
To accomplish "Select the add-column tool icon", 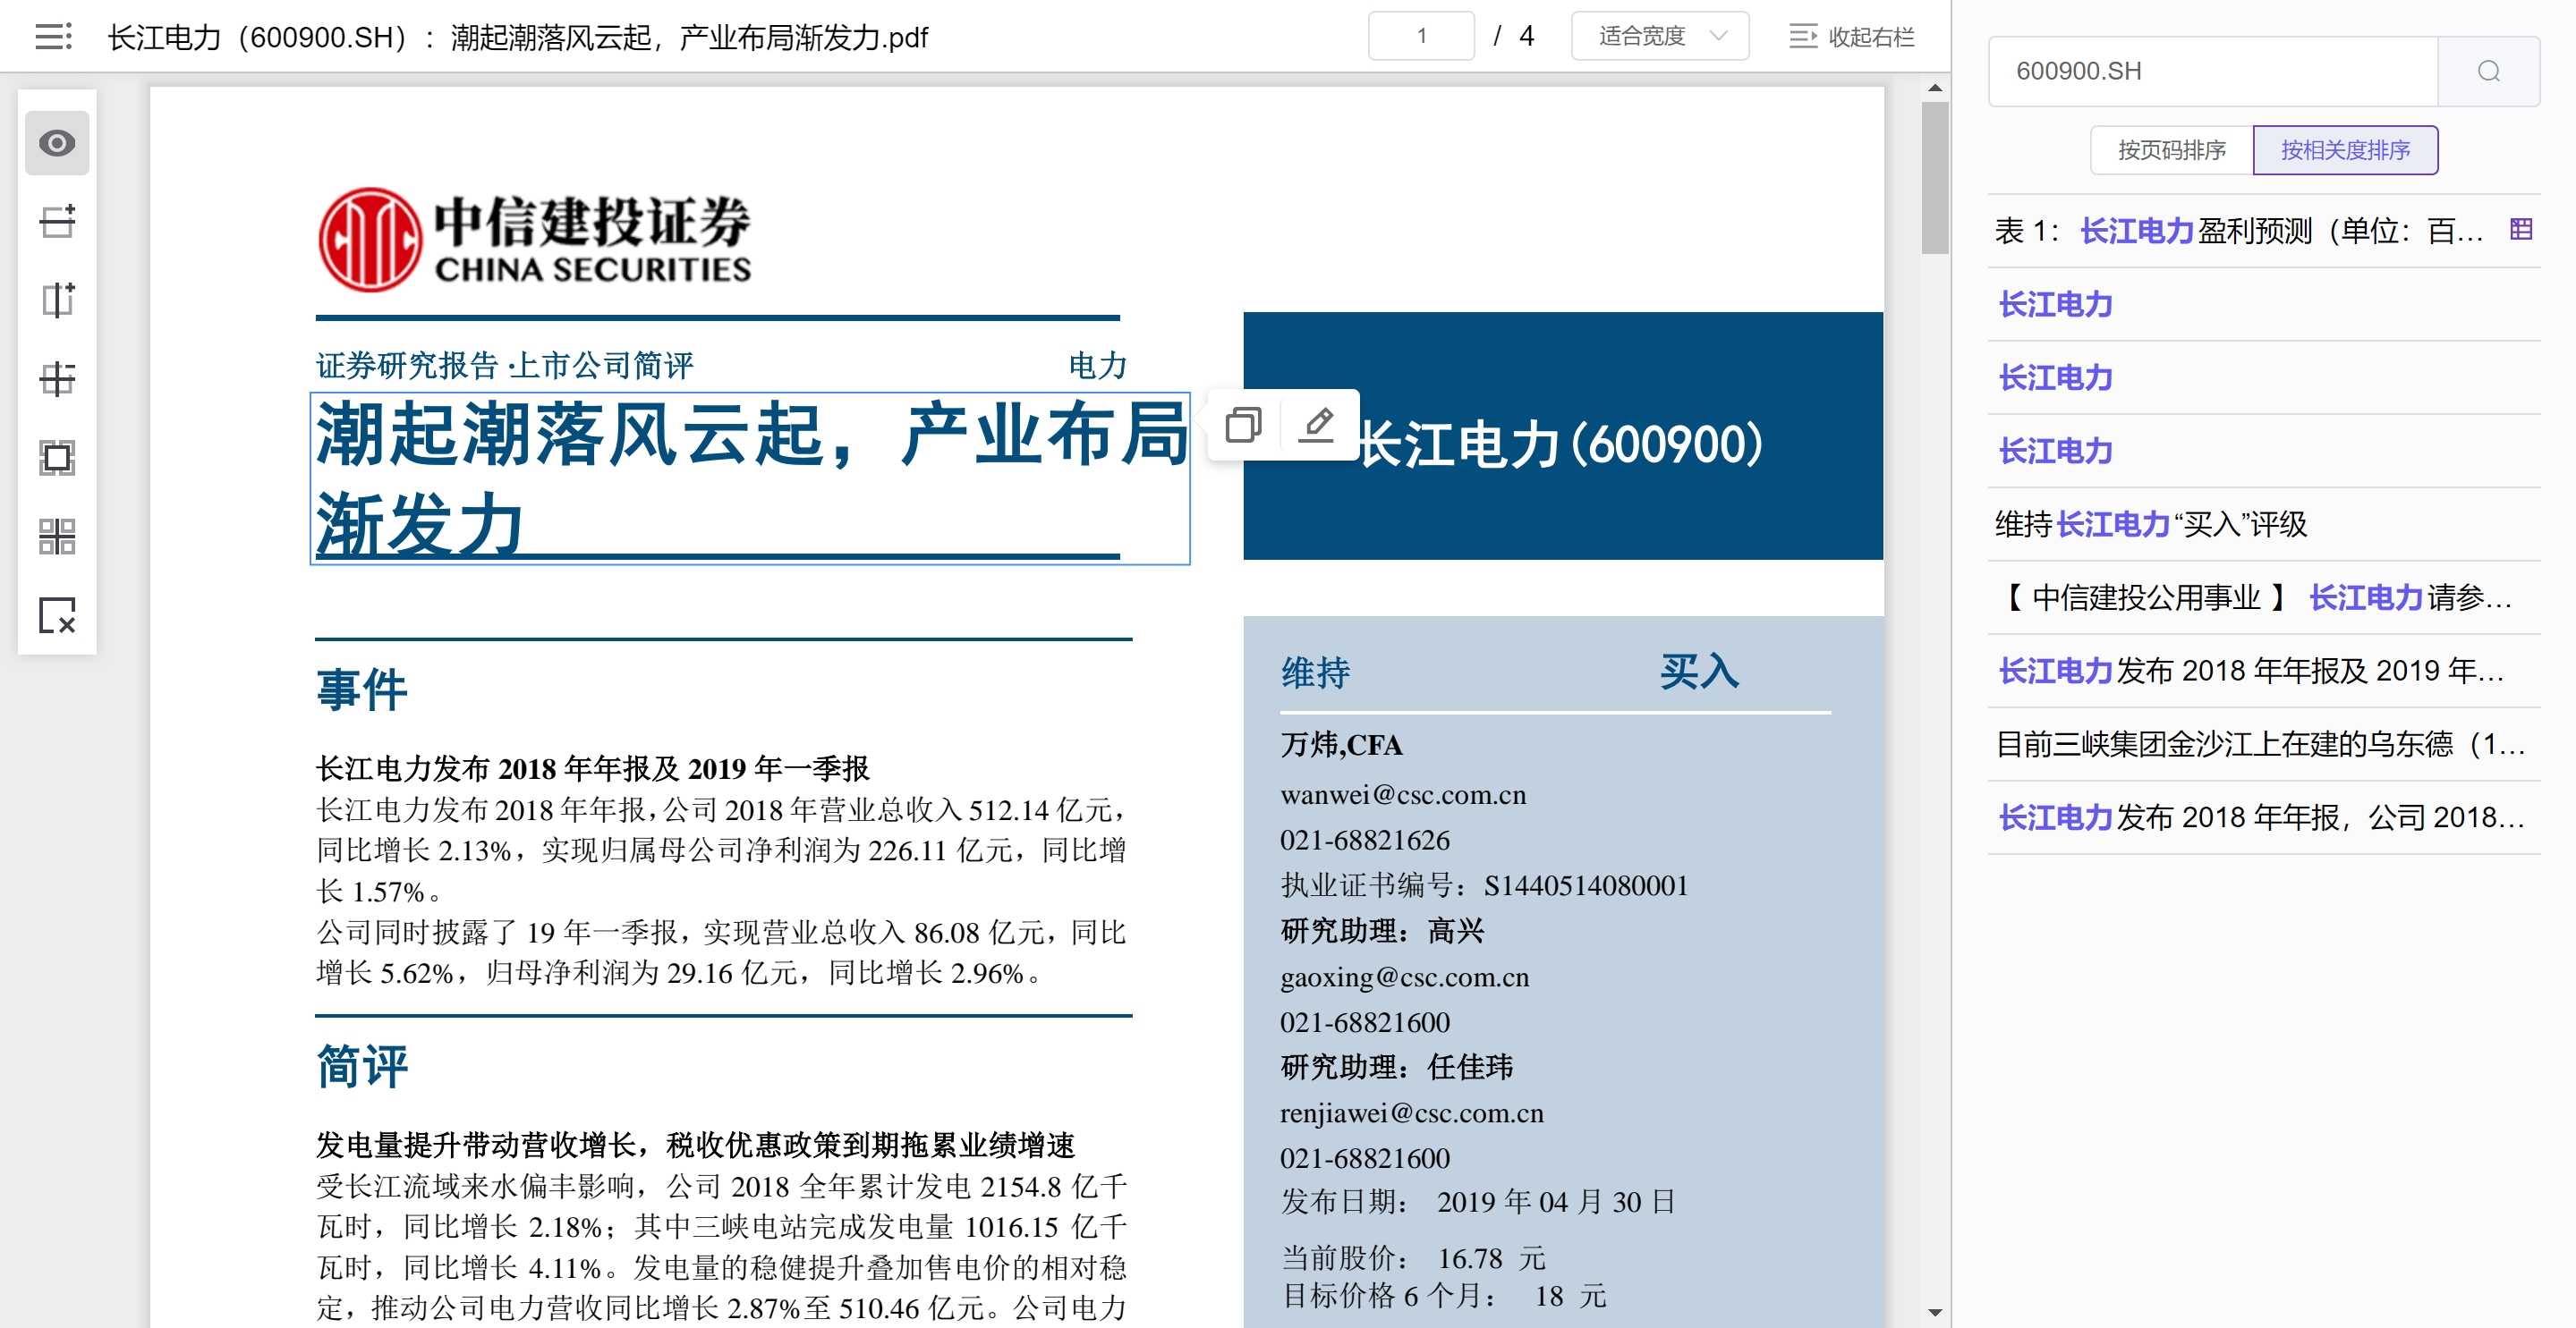I will (57, 300).
